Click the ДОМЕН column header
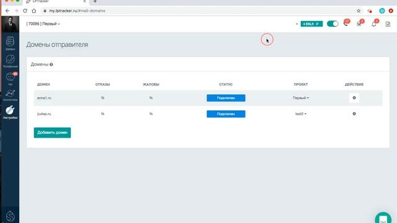Viewport: 397px width, 223px height. pos(43,84)
